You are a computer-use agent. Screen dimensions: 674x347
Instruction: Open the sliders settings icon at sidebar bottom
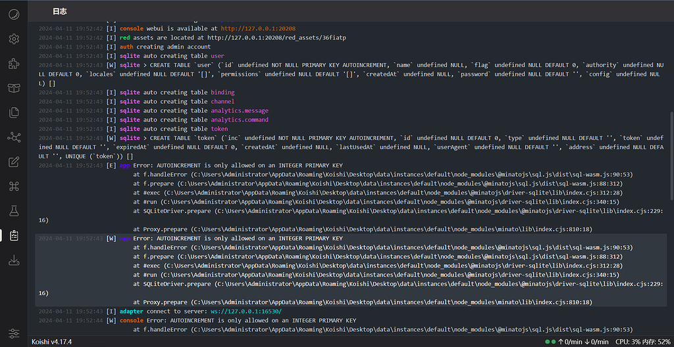tap(14, 333)
